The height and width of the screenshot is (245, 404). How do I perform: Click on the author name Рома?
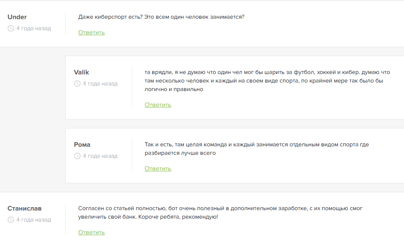coord(82,145)
